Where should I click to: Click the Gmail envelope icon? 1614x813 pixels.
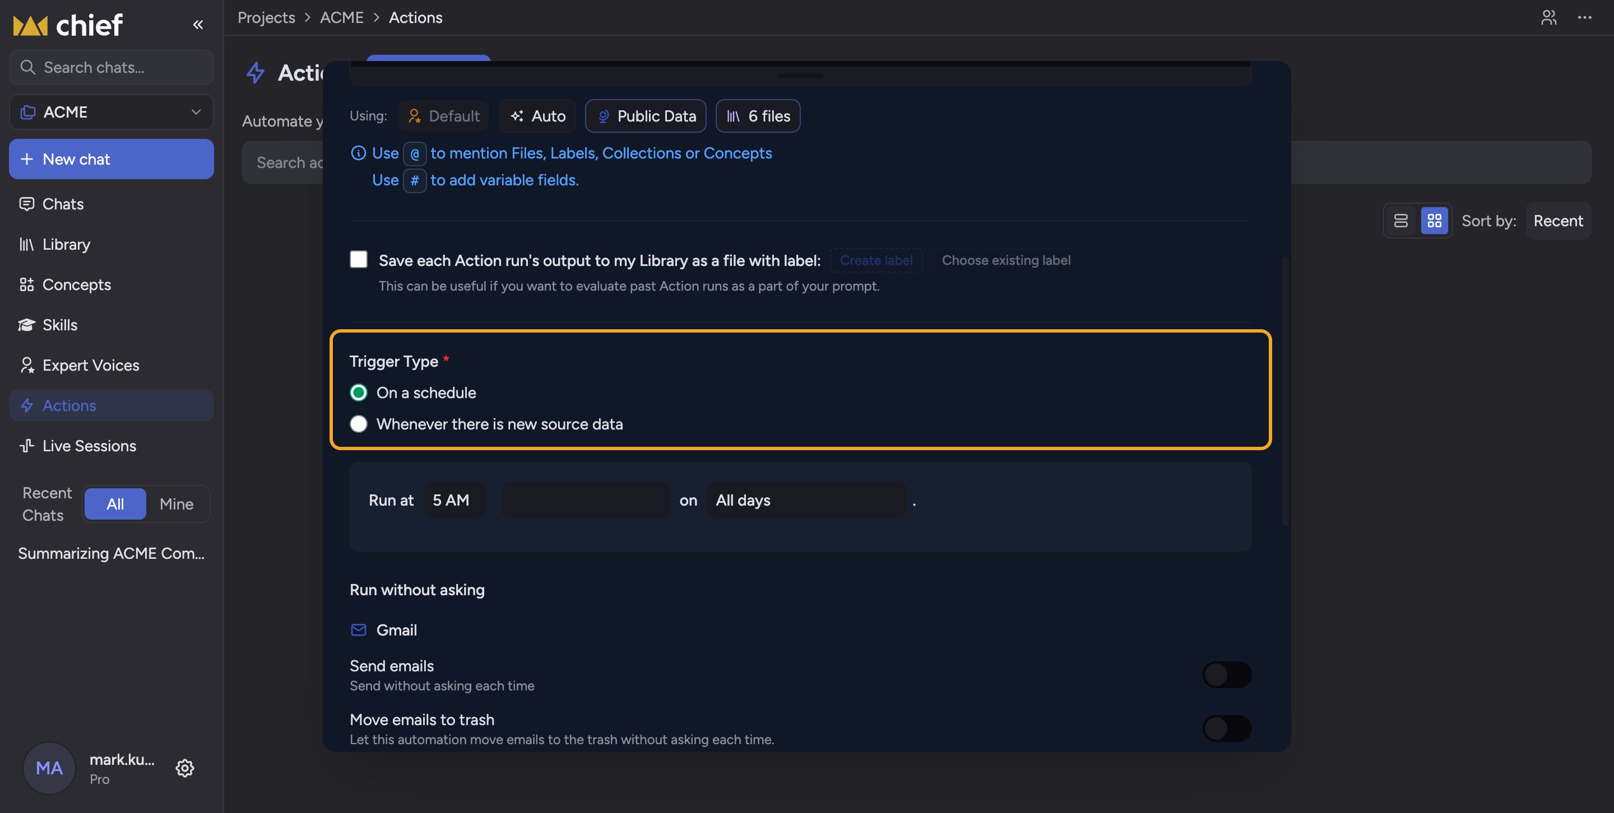point(359,629)
